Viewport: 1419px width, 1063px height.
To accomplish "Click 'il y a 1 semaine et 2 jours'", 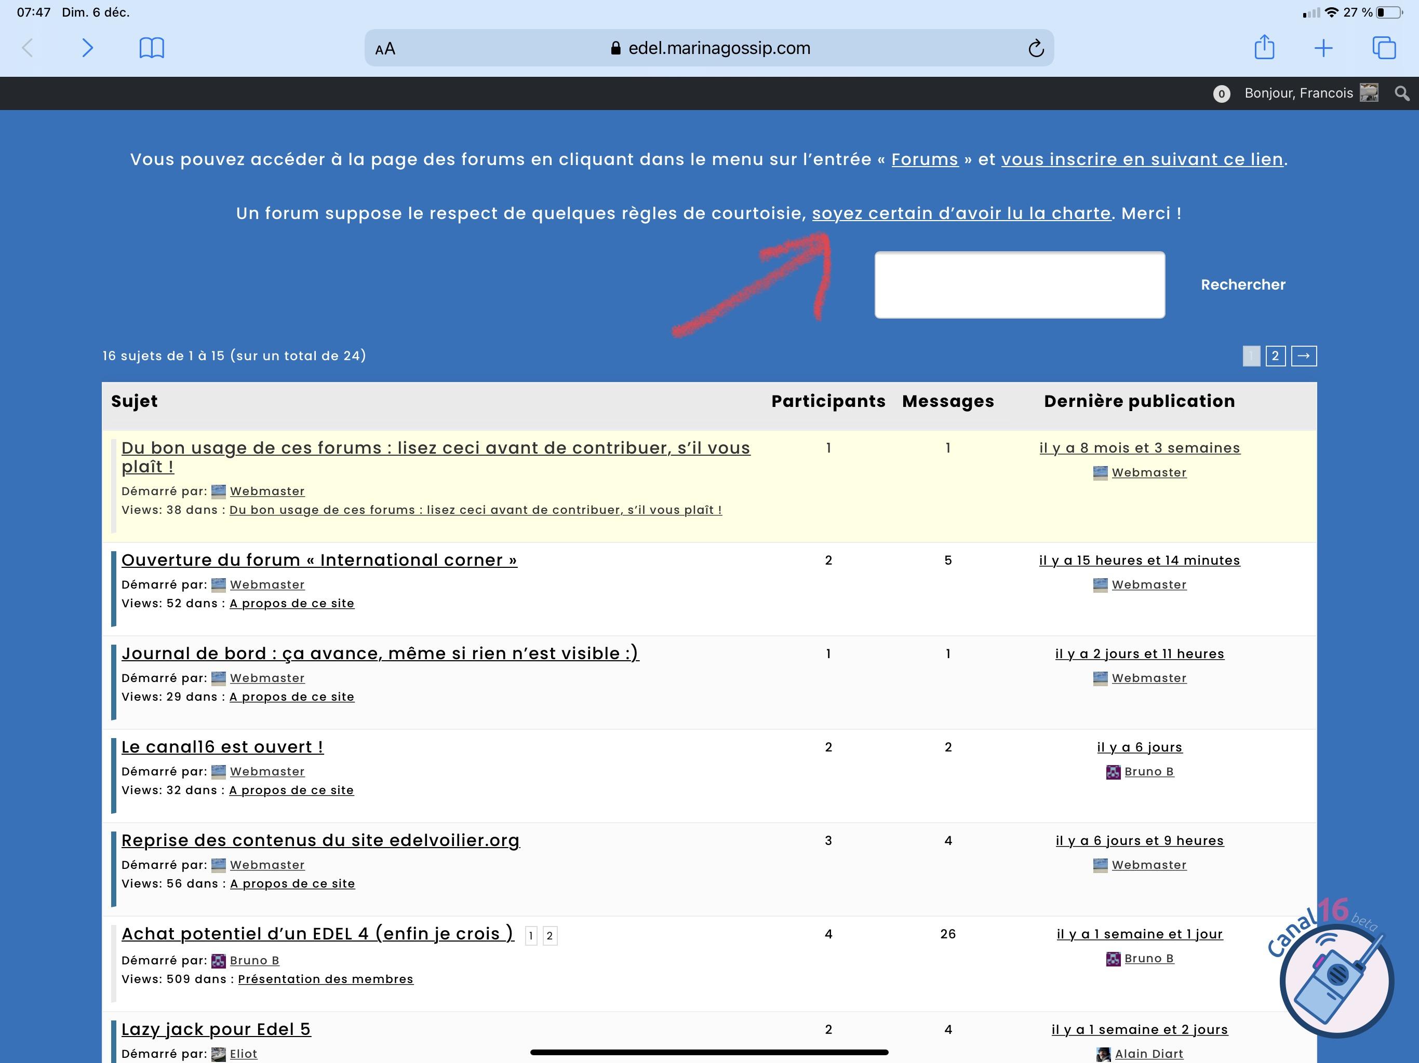I will [x=1140, y=1030].
